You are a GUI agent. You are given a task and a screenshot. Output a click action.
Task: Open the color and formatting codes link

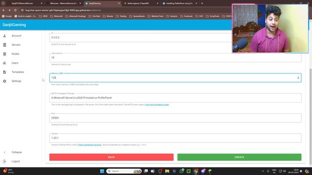point(157,105)
